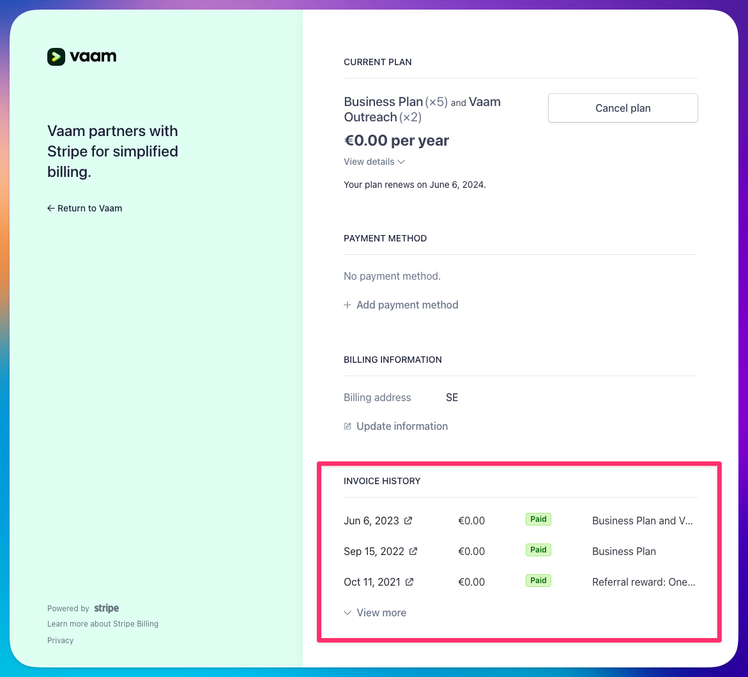Click the 'Billing address' label
748x677 pixels.
coord(377,397)
